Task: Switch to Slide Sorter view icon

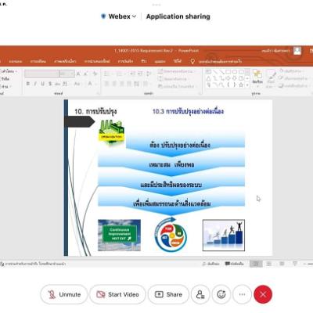Action: pos(269,264)
